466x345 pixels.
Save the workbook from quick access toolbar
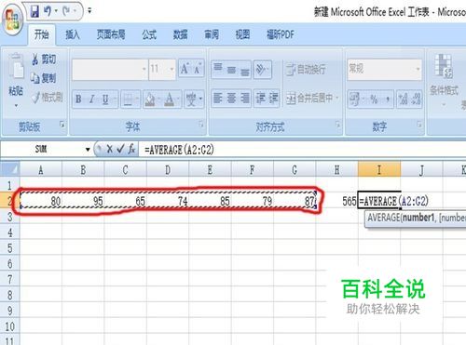click(34, 11)
